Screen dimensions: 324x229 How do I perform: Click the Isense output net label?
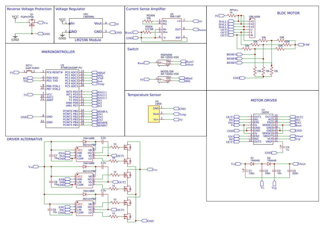click(x=199, y=30)
